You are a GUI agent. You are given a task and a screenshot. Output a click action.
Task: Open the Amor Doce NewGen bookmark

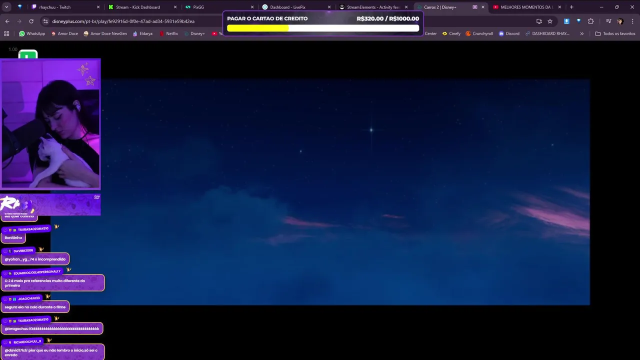click(x=105, y=33)
